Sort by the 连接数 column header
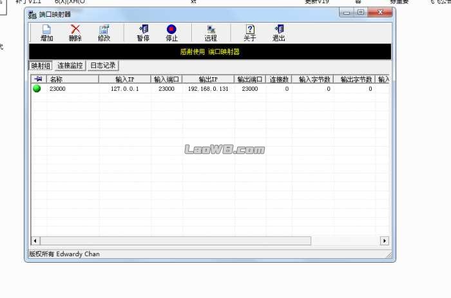 pyautogui.click(x=278, y=79)
